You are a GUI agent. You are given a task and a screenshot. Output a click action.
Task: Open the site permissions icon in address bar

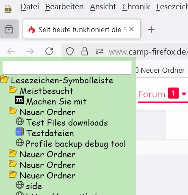(x=100, y=51)
